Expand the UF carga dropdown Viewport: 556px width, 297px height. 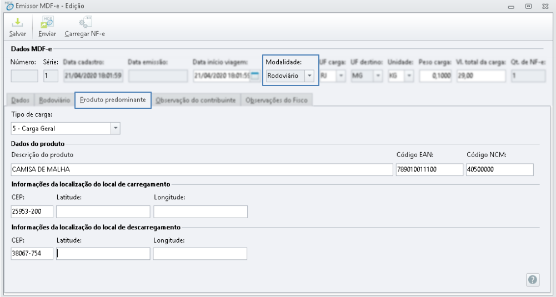pos(341,76)
